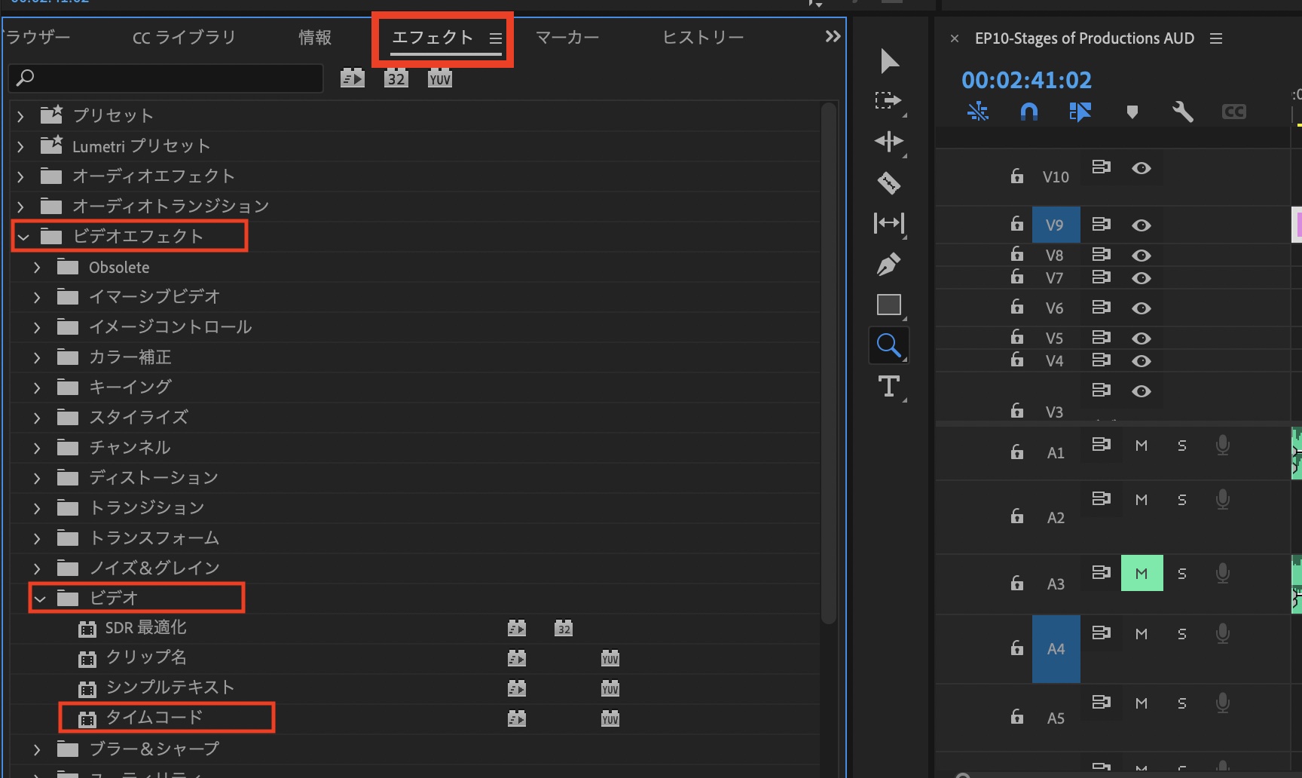Select the Rectangle tool
1302x778 pixels.
pos(889,305)
